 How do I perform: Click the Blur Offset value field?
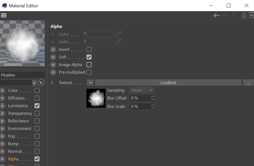pyautogui.click(x=140, y=98)
